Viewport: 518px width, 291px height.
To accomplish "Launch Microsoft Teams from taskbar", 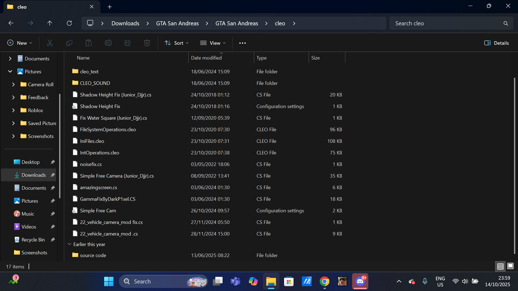I will click(x=235, y=281).
